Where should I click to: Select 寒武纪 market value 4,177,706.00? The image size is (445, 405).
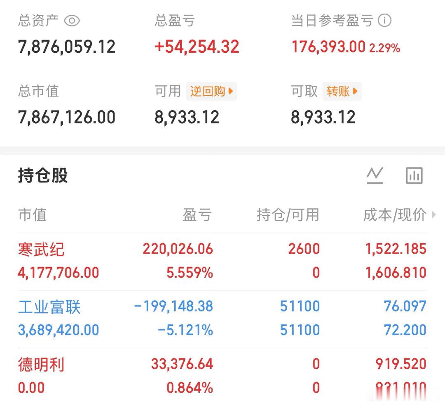(x=59, y=273)
